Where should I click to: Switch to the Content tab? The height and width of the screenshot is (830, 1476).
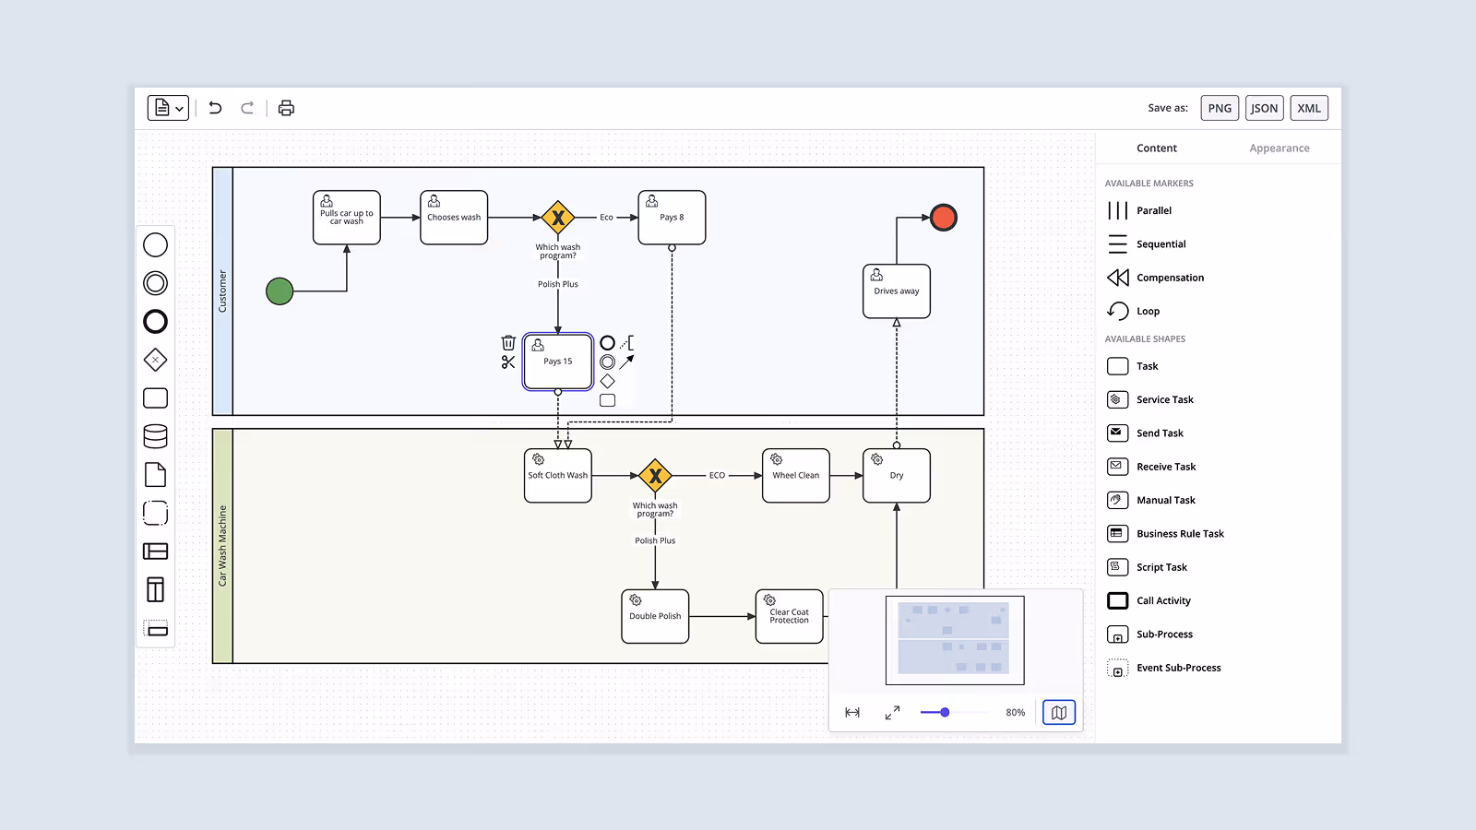[x=1157, y=148]
